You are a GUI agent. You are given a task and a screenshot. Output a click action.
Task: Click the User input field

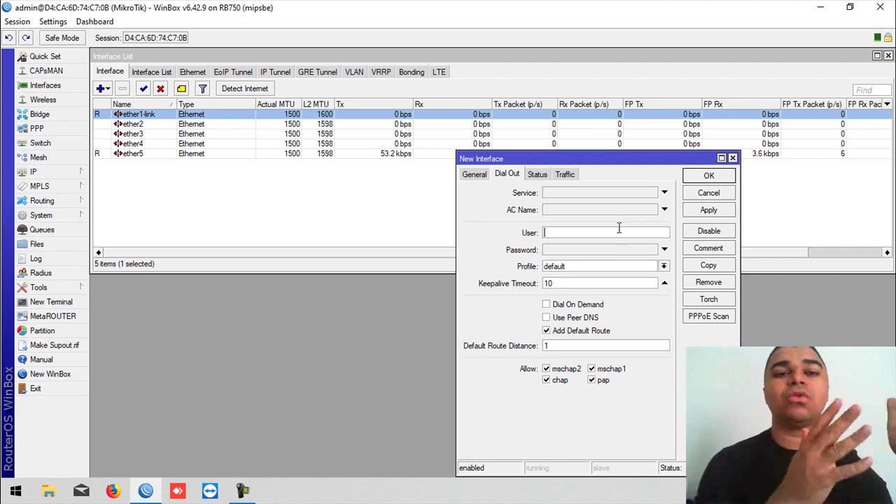click(x=606, y=232)
